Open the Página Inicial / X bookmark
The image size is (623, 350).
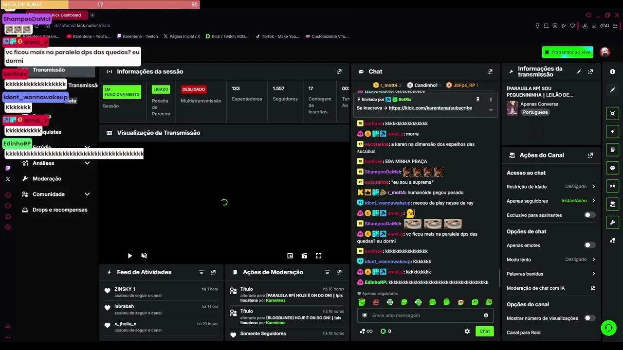[182, 36]
